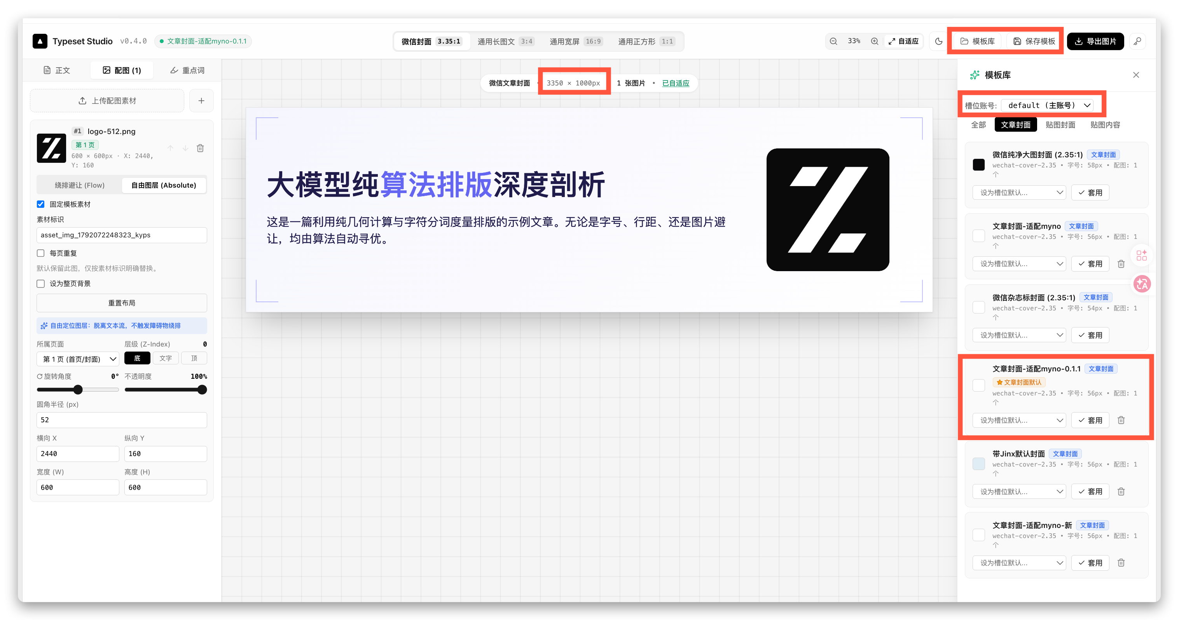Delete the 带Jinx默认封面 template

click(1121, 491)
